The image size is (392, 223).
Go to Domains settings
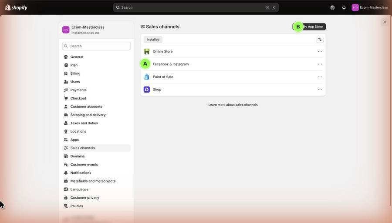point(96,156)
